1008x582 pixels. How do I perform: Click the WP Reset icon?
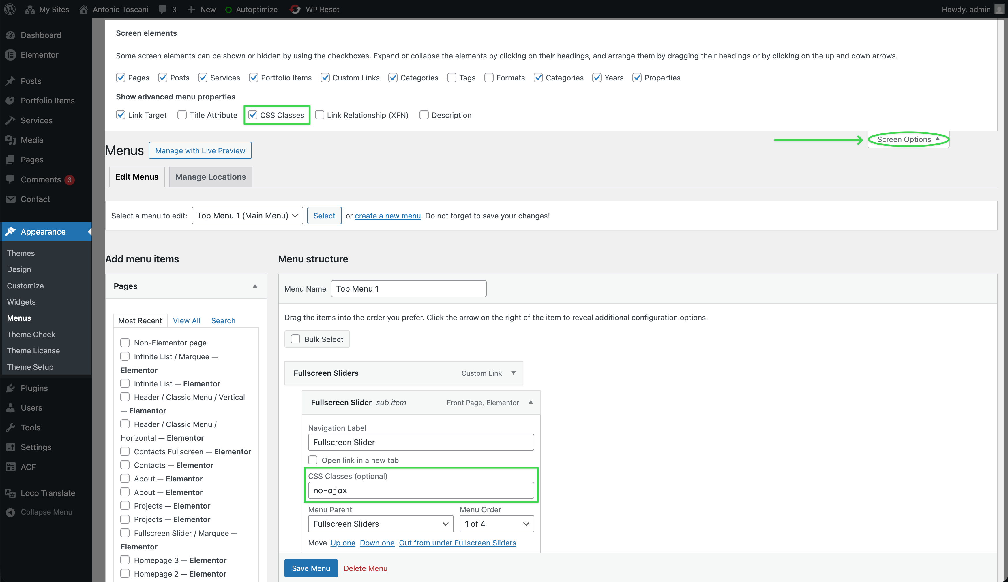[x=295, y=9]
